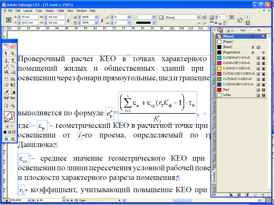Screen dimensions: 274x205
Task: Click the Line tool
Action: pos(13,66)
